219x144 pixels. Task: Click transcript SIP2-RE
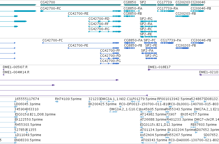[148, 37]
